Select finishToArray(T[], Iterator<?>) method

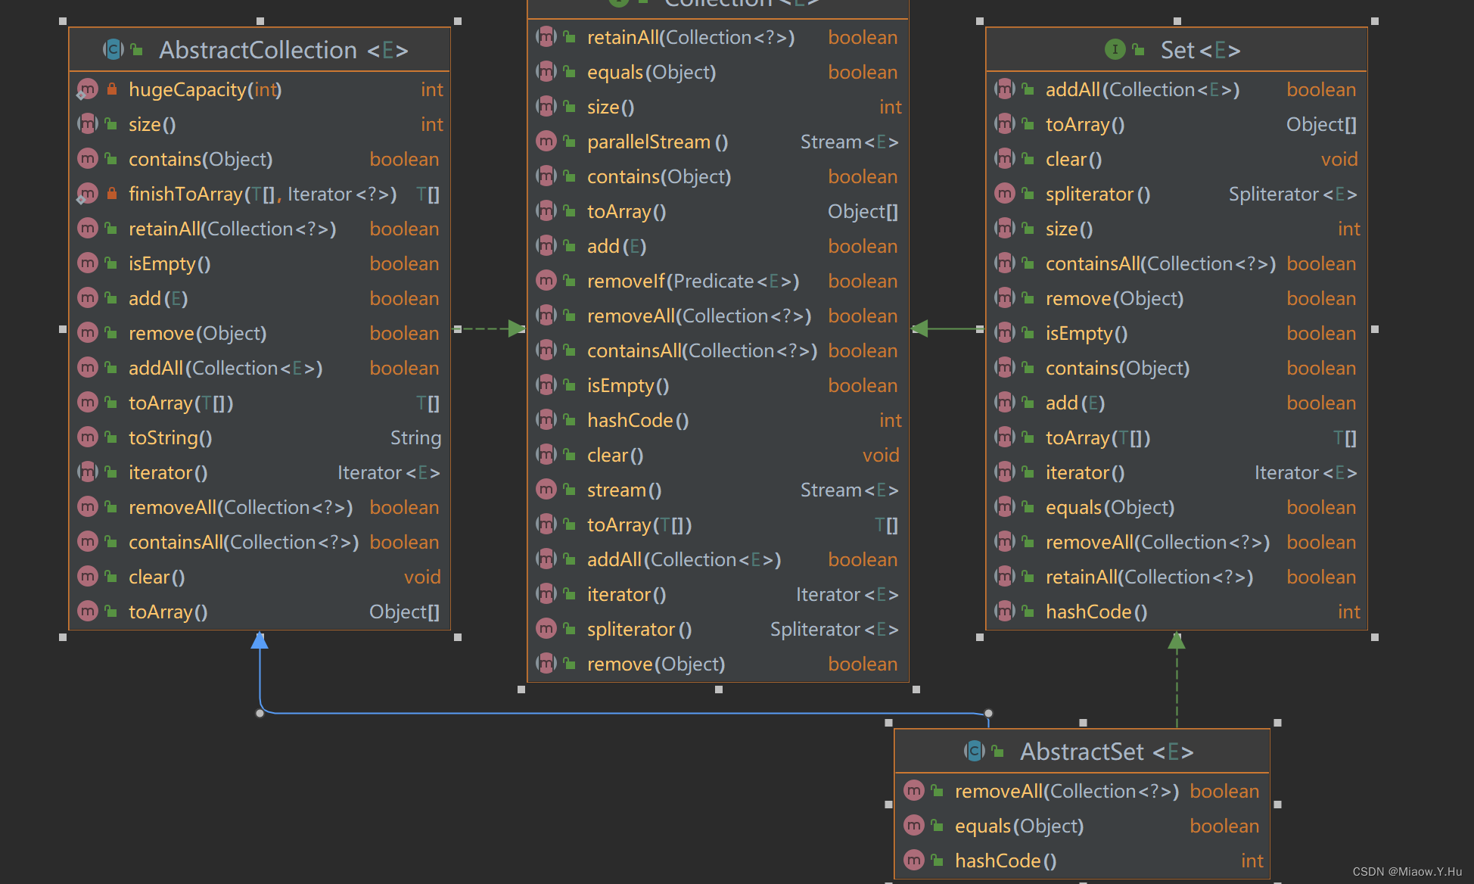(263, 194)
